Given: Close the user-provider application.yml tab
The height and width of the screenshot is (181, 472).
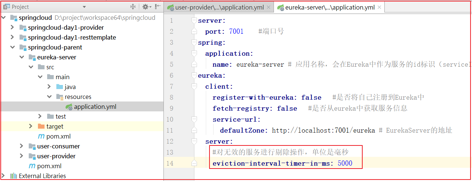Looking at the screenshot, I should [x=268, y=7].
